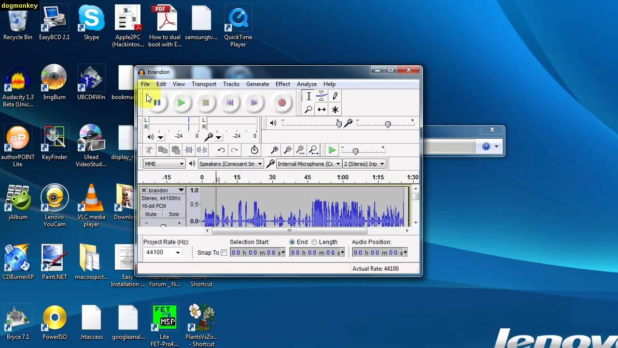Skip to start of the track
Viewport: 618px width, 348px height.
230,102
